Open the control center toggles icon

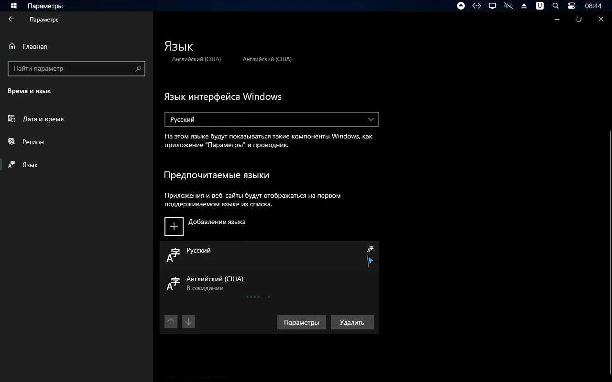(x=571, y=6)
